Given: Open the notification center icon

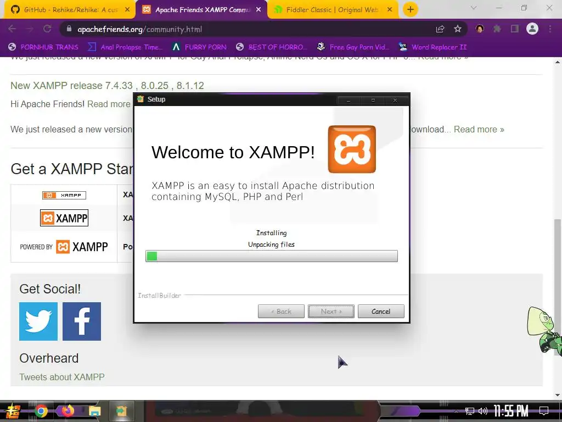Looking at the screenshot, I should click(544, 411).
